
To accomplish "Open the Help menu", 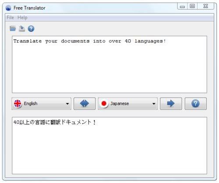I will [x=22, y=18].
